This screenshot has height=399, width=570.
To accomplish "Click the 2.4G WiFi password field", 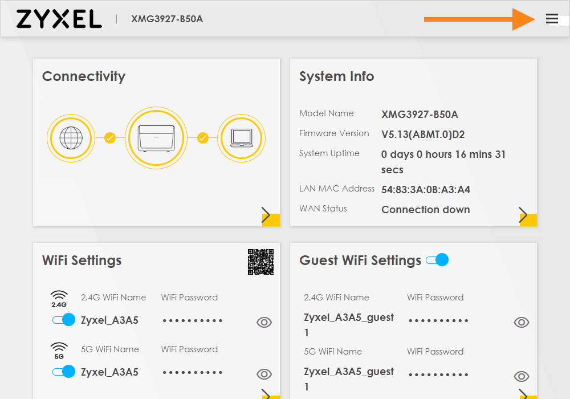I will point(193,320).
